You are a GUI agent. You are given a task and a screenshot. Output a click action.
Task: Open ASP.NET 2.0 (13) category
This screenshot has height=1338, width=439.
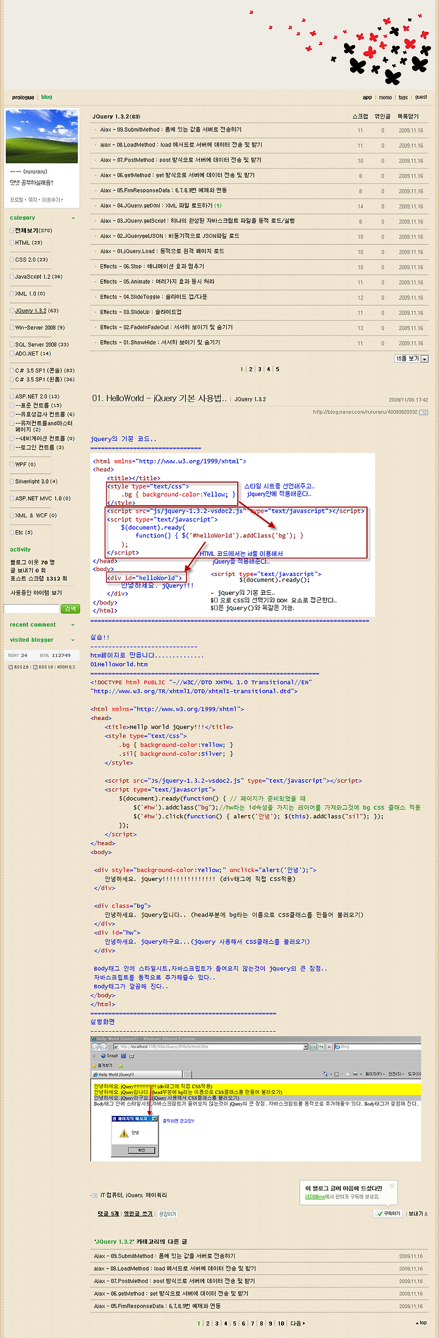click(x=37, y=397)
